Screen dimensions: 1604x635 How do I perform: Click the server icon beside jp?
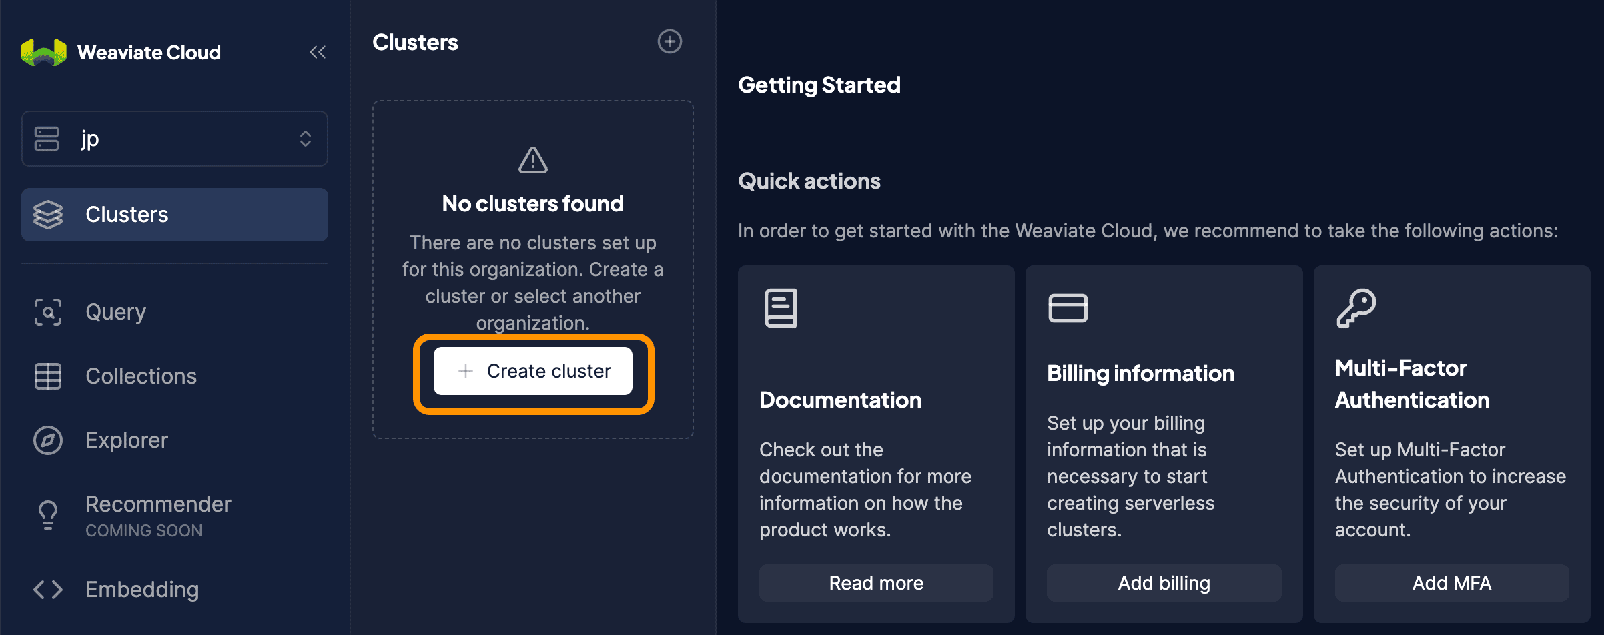pyautogui.click(x=47, y=139)
